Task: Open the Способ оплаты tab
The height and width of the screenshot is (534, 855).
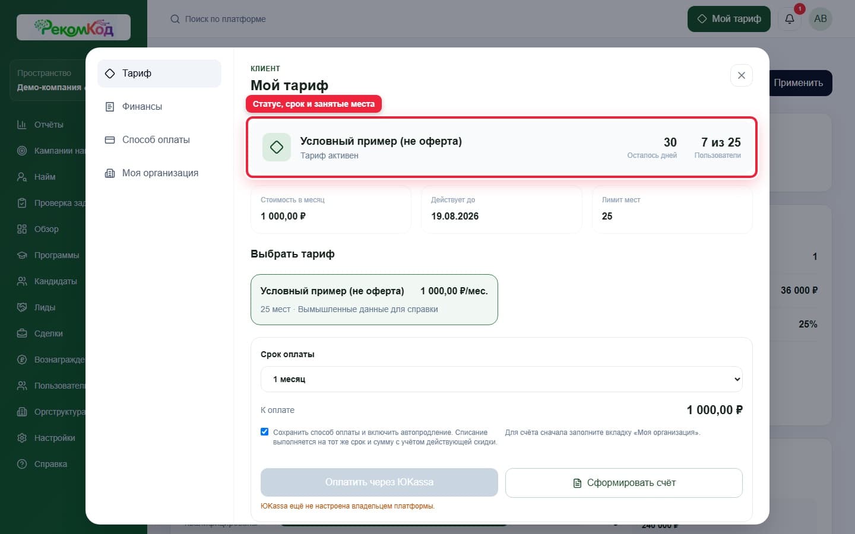Action: point(159,140)
